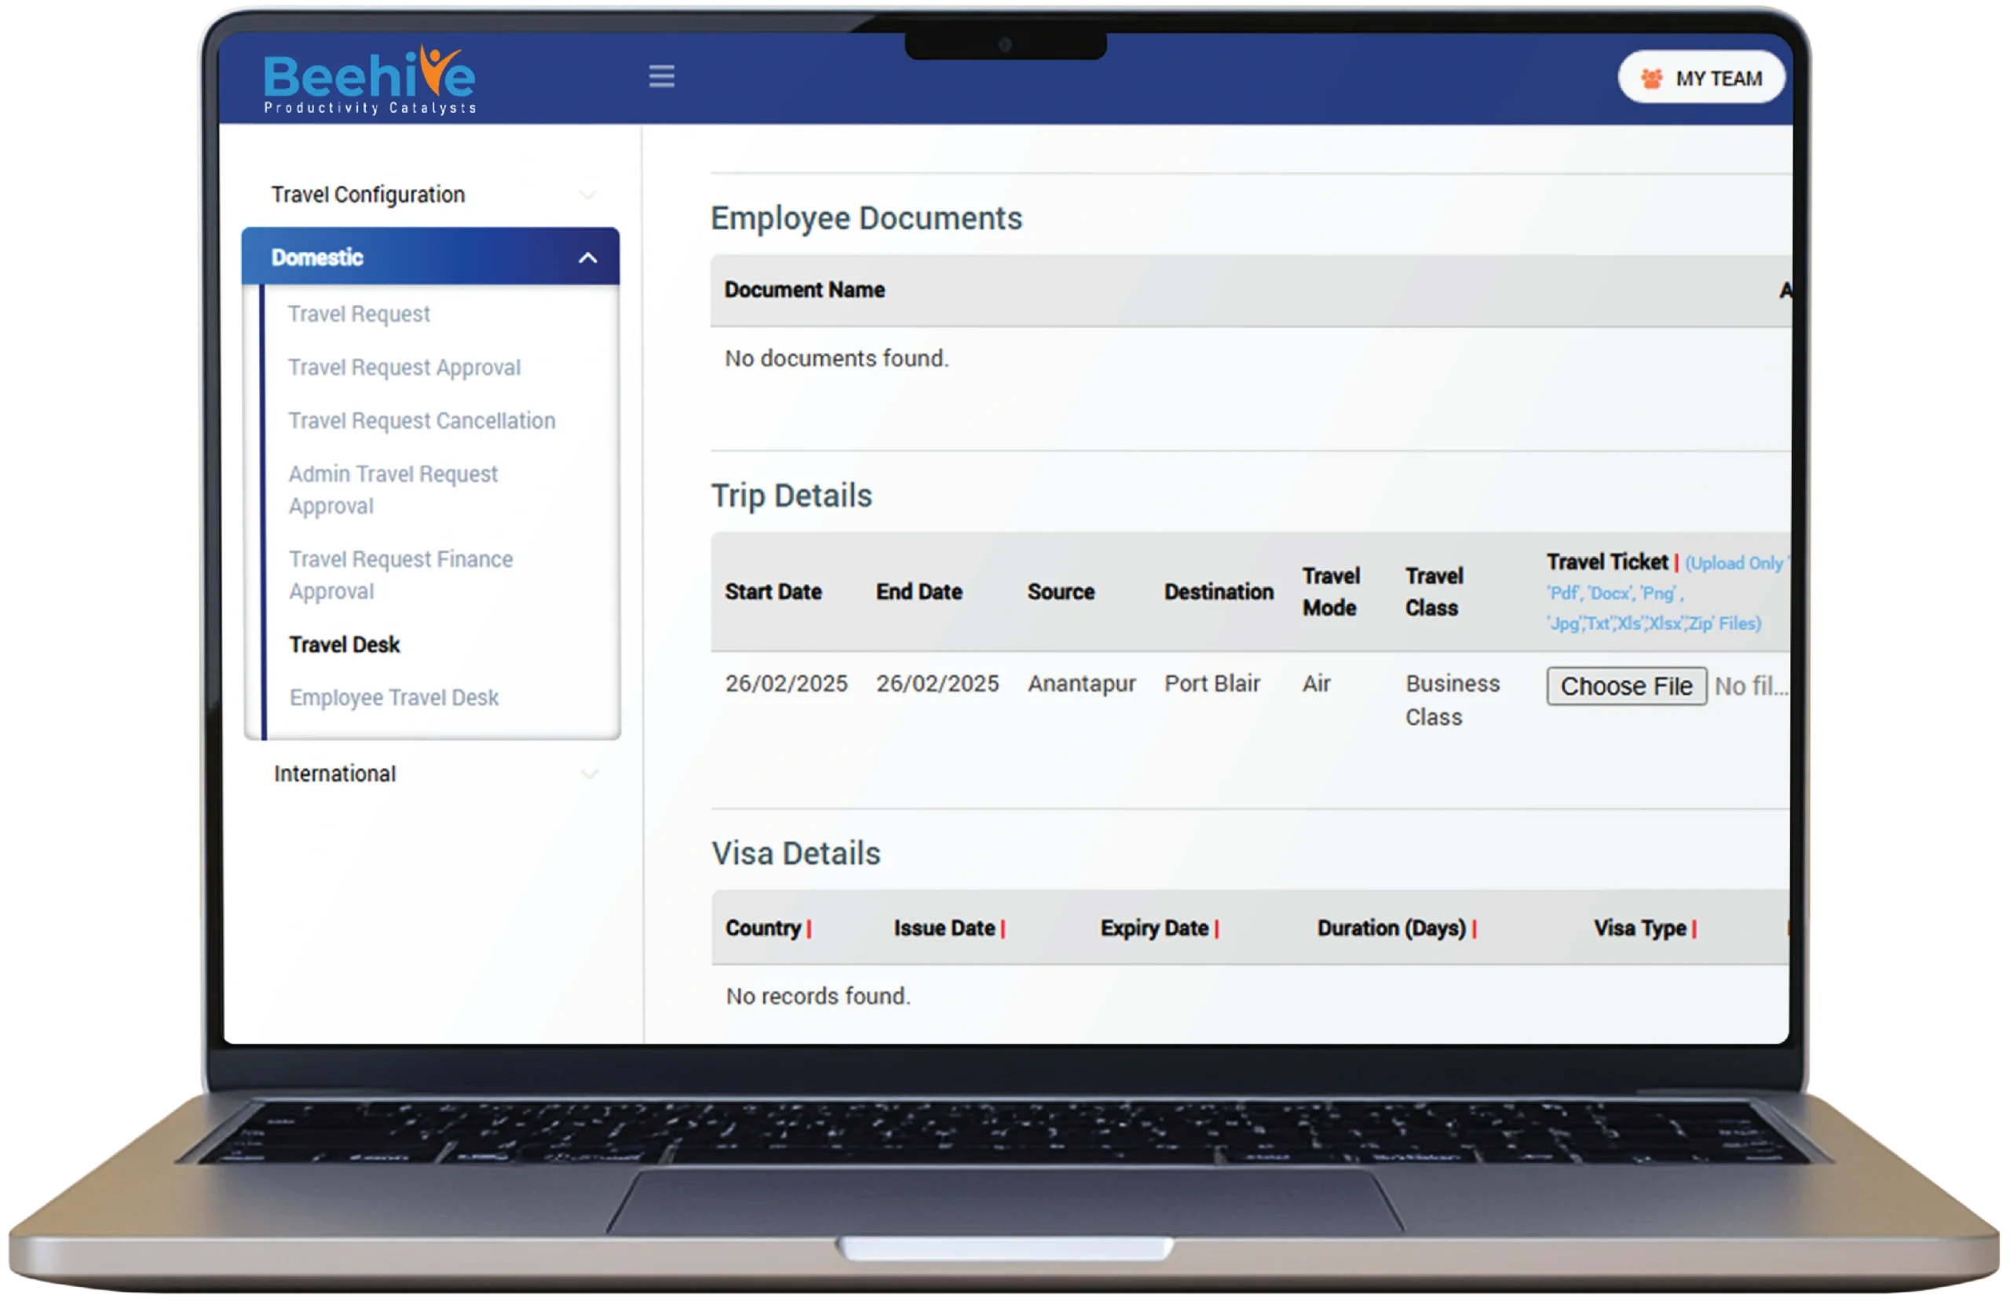Click the Document Name column header

click(804, 290)
